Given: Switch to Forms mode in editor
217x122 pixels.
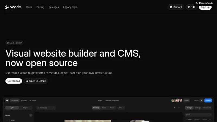Looking at the screenshot, I should click(33, 100).
